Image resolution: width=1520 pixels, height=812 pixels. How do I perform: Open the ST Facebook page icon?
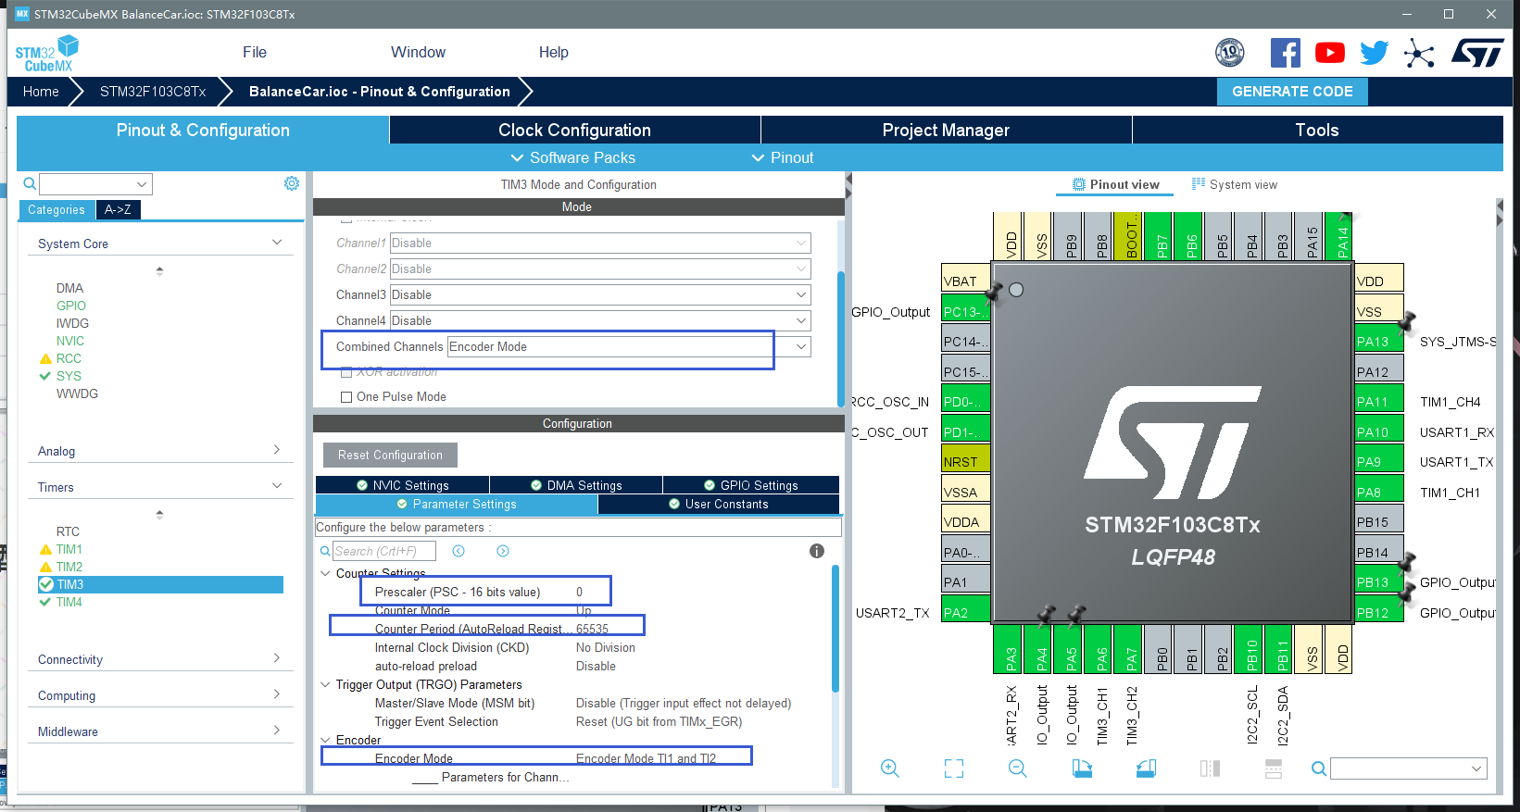1285,53
